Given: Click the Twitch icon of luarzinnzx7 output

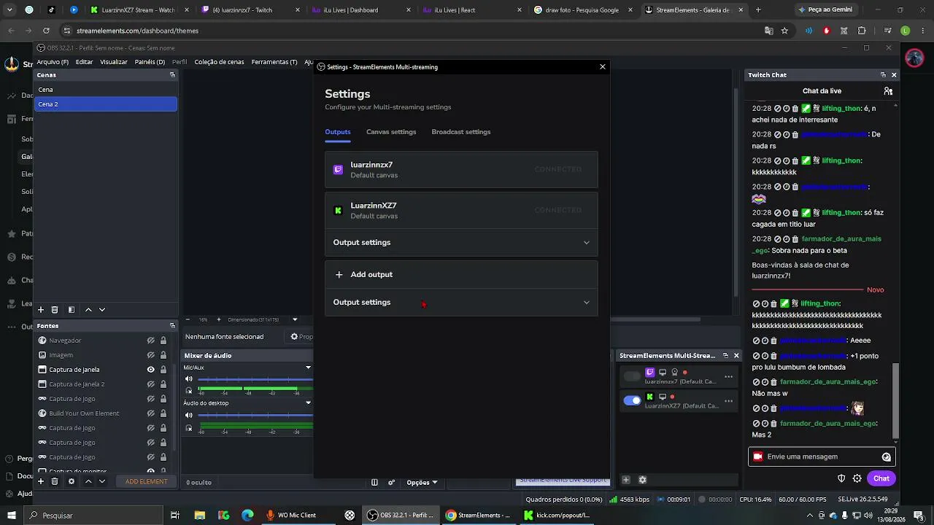Looking at the screenshot, I should (649, 373).
